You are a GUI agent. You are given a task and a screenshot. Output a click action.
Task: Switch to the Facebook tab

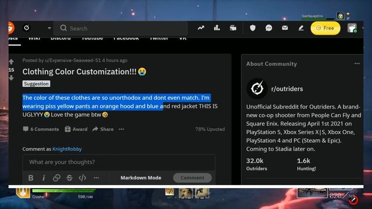[126, 39]
